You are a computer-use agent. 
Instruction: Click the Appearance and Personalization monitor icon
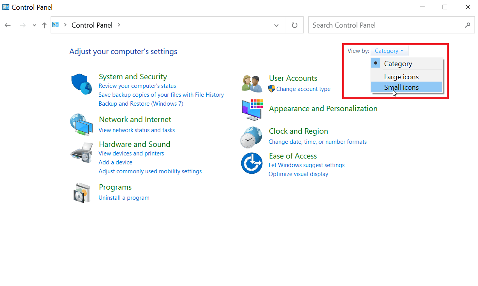[252, 110]
